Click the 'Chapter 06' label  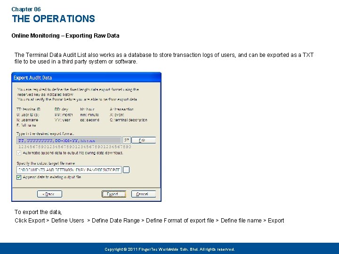[26, 9]
